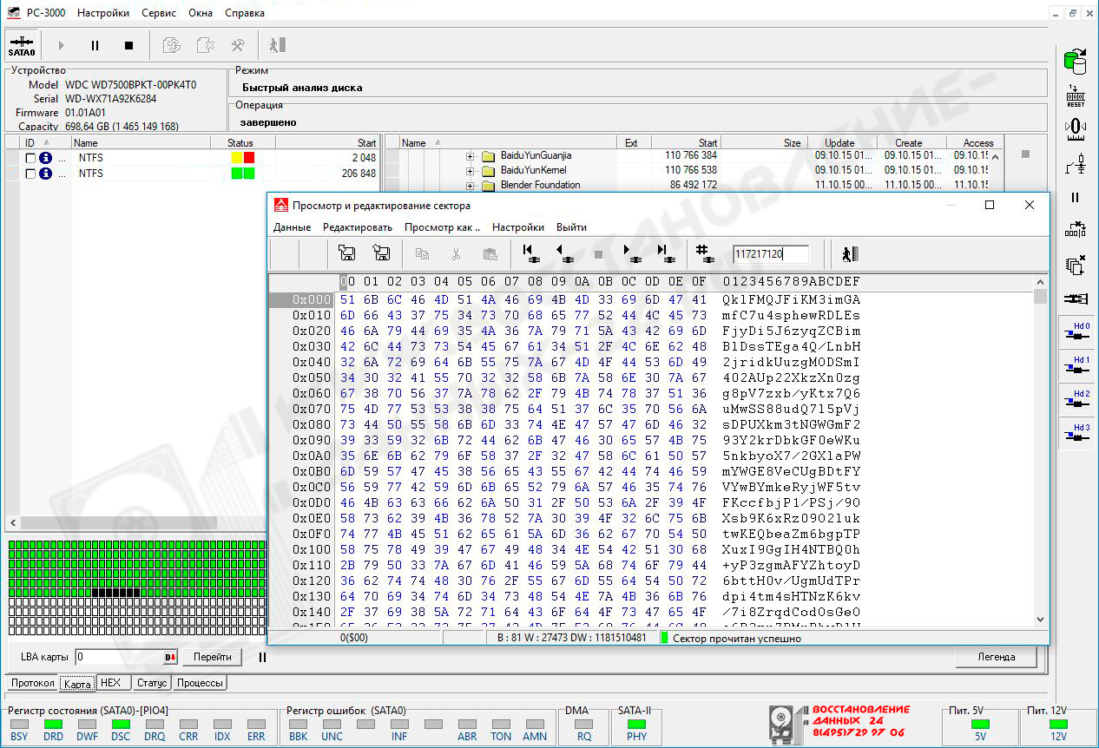The image size is (1099, 748).
Task: Tick checkbox of first NTFS partition
Action: pyautogui.click(x=30, y=158)
